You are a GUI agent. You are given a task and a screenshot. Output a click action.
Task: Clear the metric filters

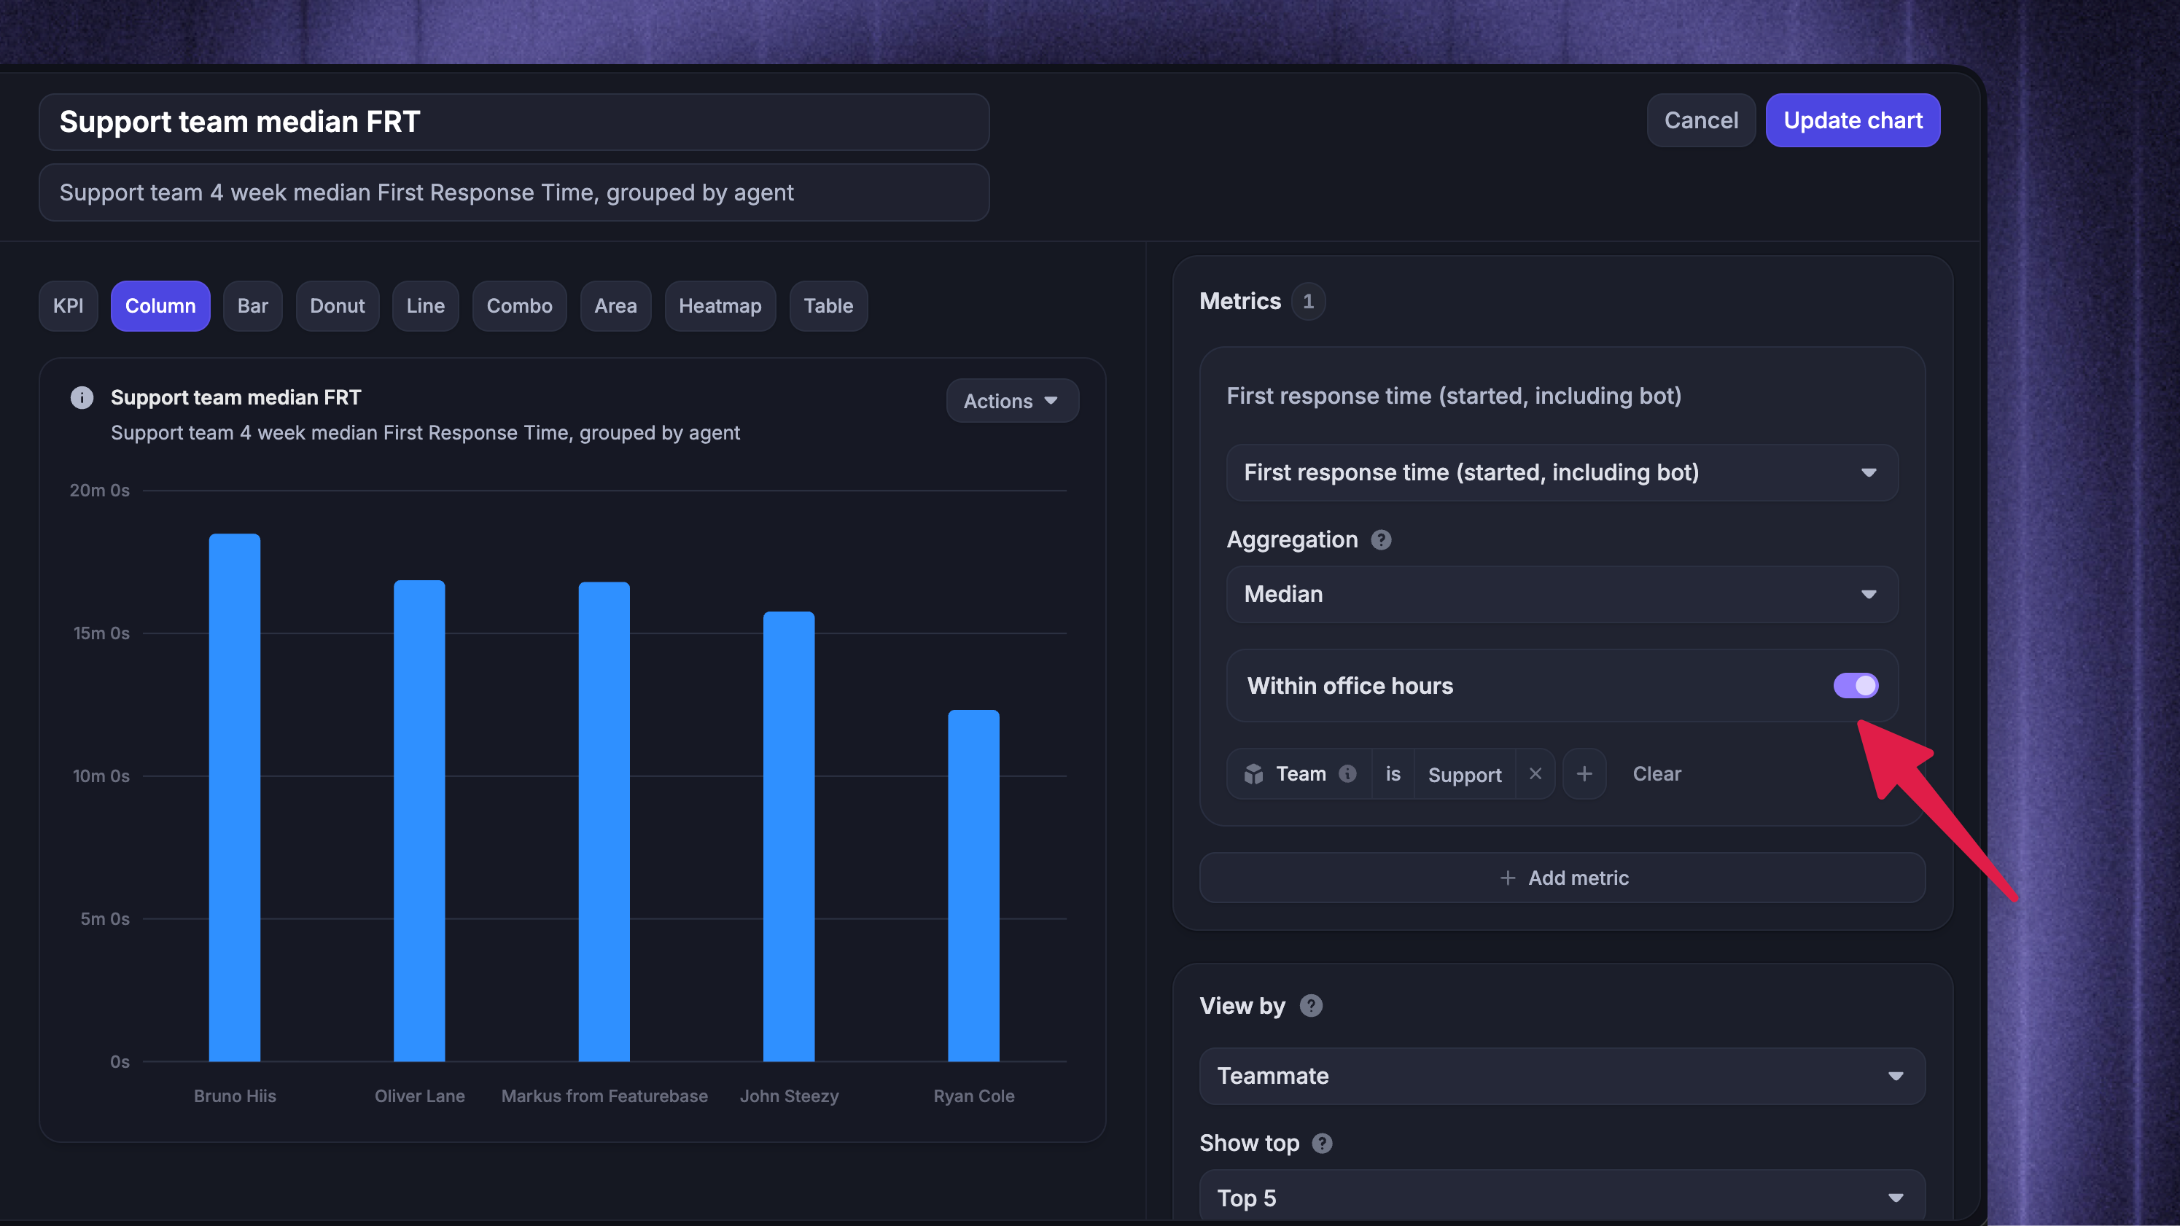tap(1657, 774)
